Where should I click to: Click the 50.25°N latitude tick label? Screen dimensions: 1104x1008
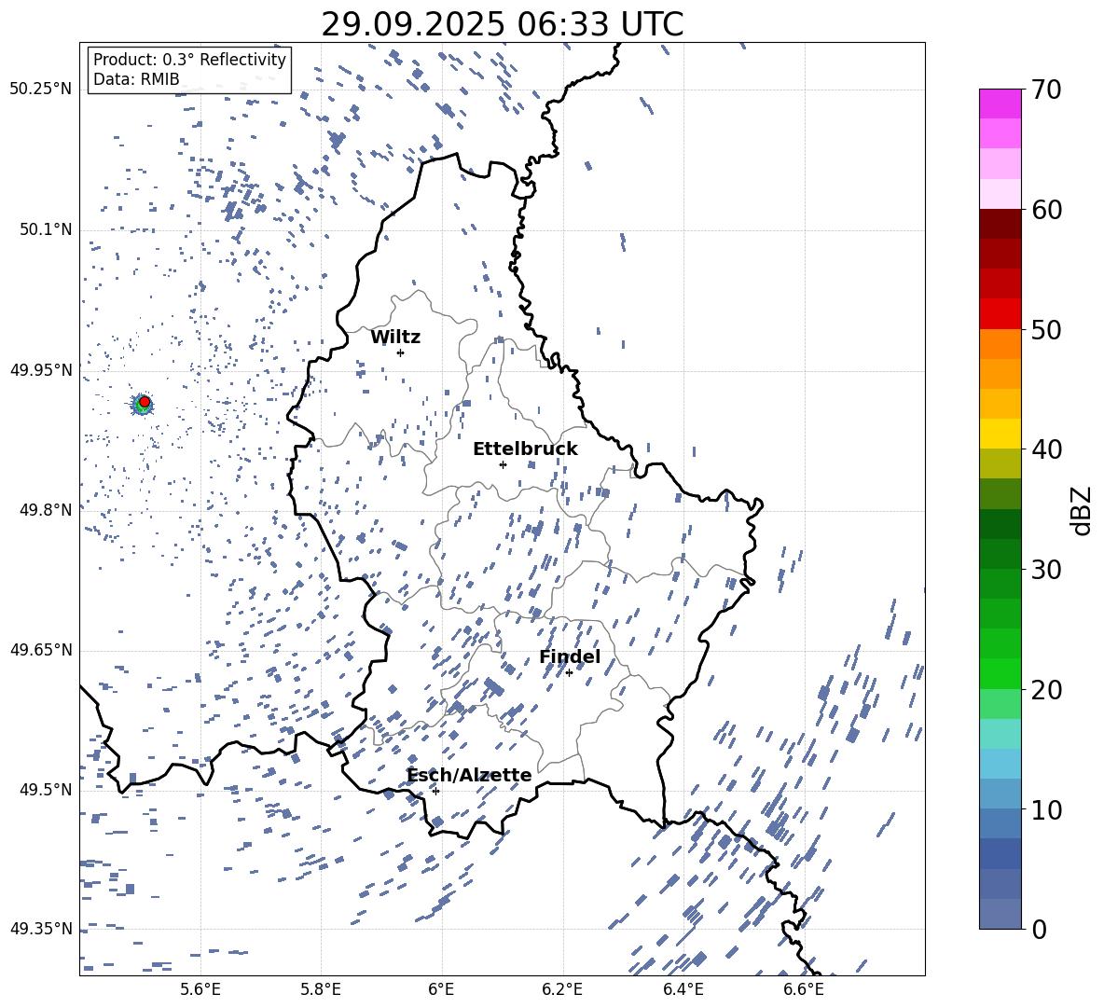coord(41,90)
